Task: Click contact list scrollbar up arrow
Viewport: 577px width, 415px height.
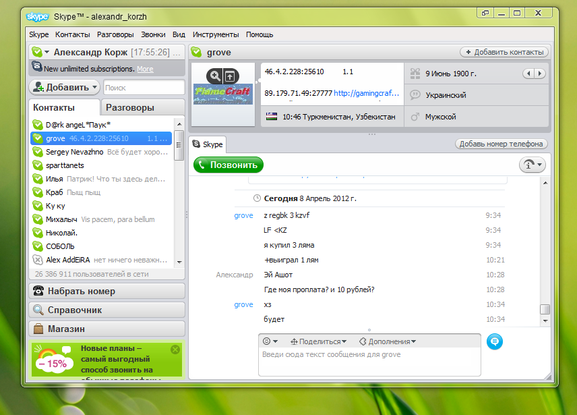Action: [179, 124]
